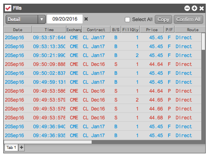Clear the date filter with the X icon
Viewport: 209px width, 157px height.
86,19
